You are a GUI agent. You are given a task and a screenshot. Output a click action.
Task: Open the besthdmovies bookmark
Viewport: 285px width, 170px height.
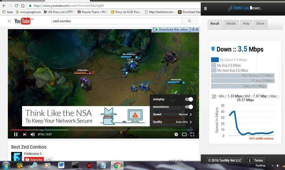pyautogui.click(x=160, y=12)
